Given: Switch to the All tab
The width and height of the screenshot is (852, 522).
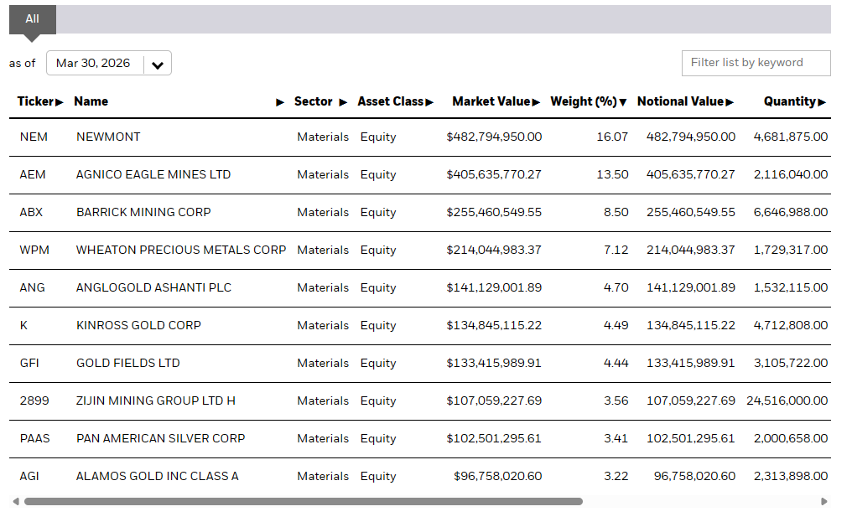Looking at the screenshot, I should pos(33,19).
